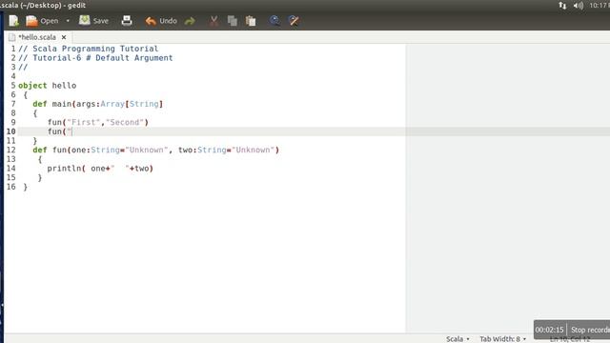Switch to the *hello.scala tab

coord(37,37)
